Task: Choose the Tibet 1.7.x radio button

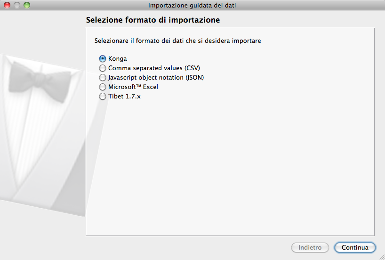Action: [103, 97]
